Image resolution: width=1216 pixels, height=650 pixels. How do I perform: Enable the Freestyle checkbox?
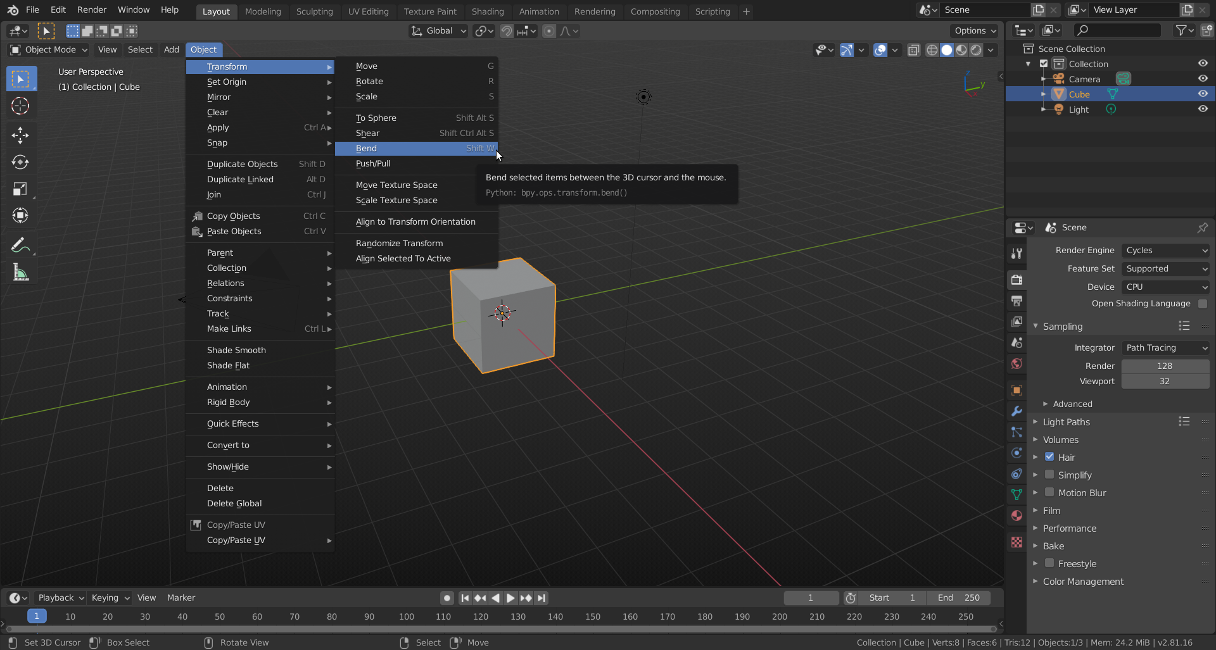coord(1049,563)
